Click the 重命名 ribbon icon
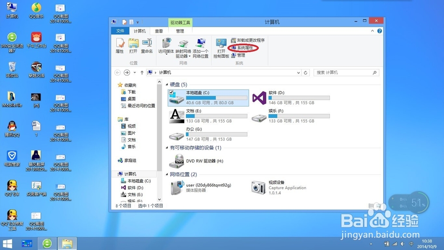Viewport: 444px width, 250px height. tap(147, 46)
